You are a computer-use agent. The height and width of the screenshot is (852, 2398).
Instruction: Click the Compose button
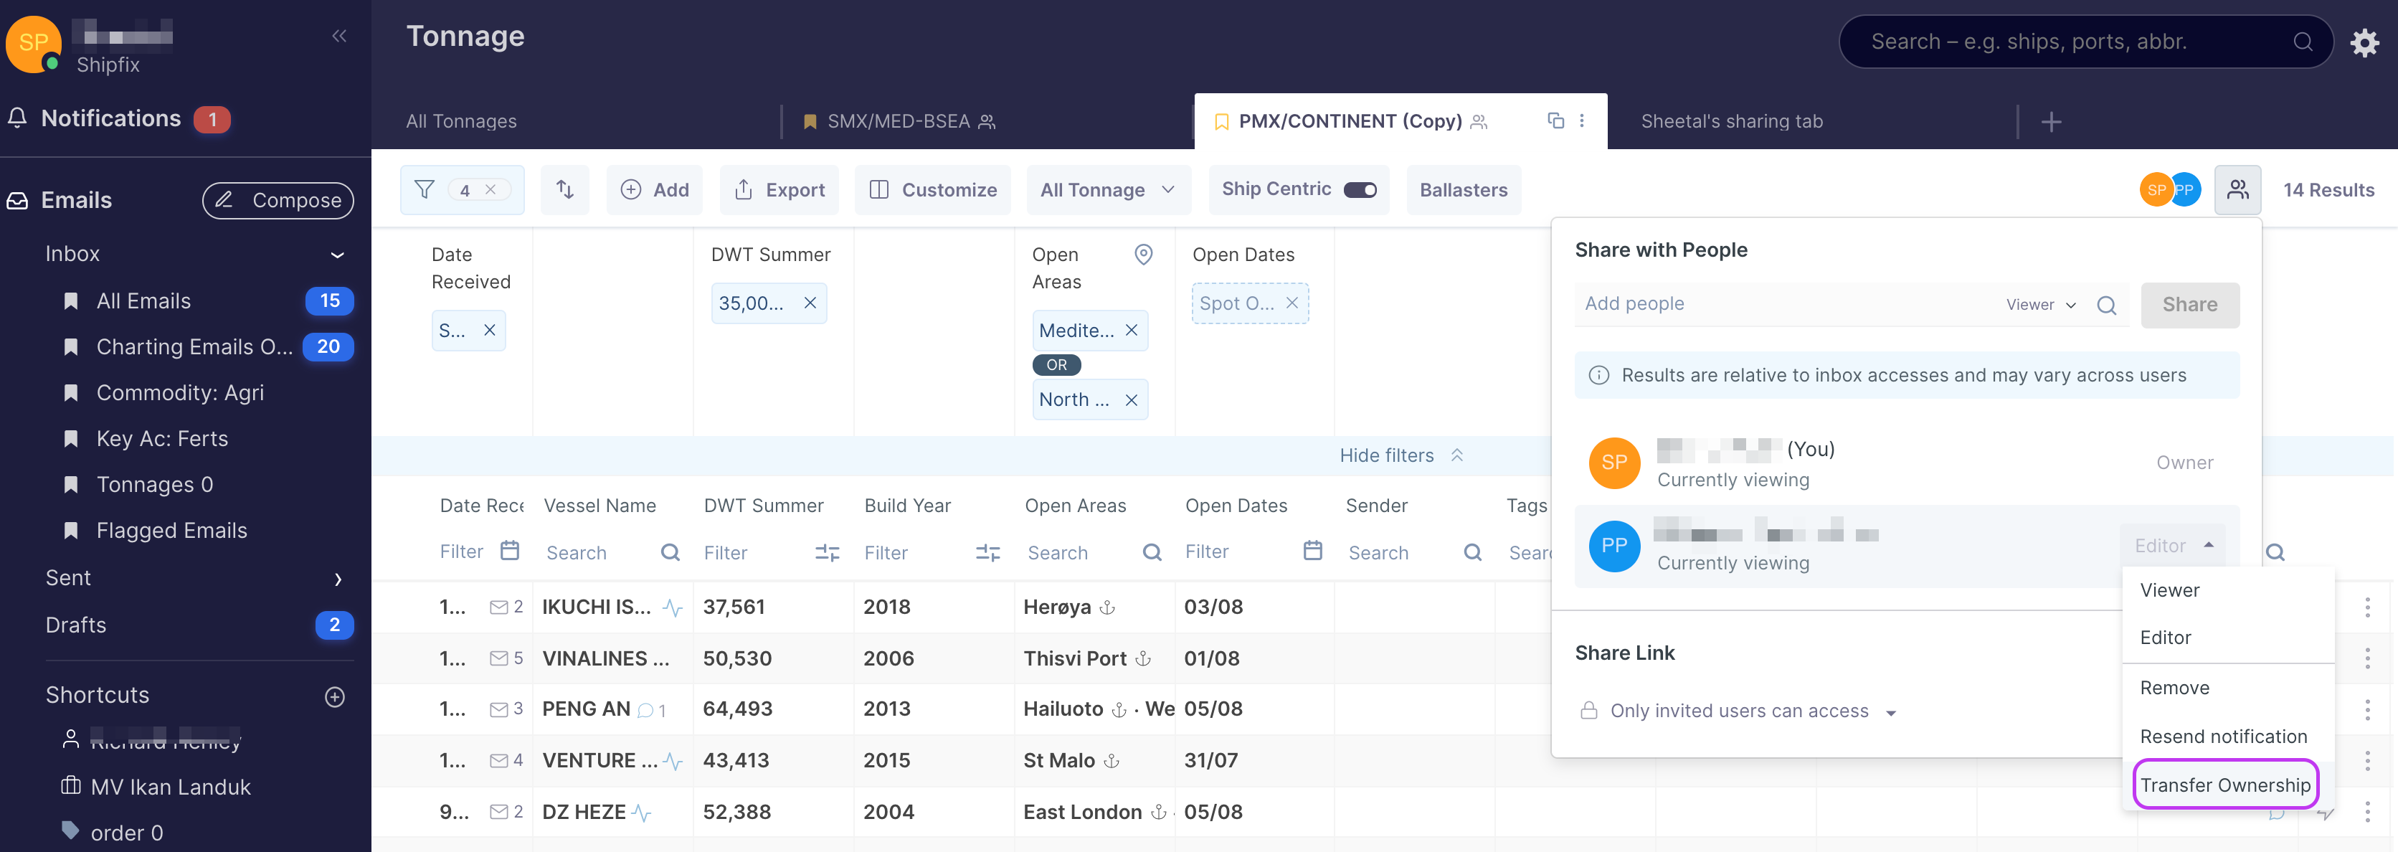[278, 200]
